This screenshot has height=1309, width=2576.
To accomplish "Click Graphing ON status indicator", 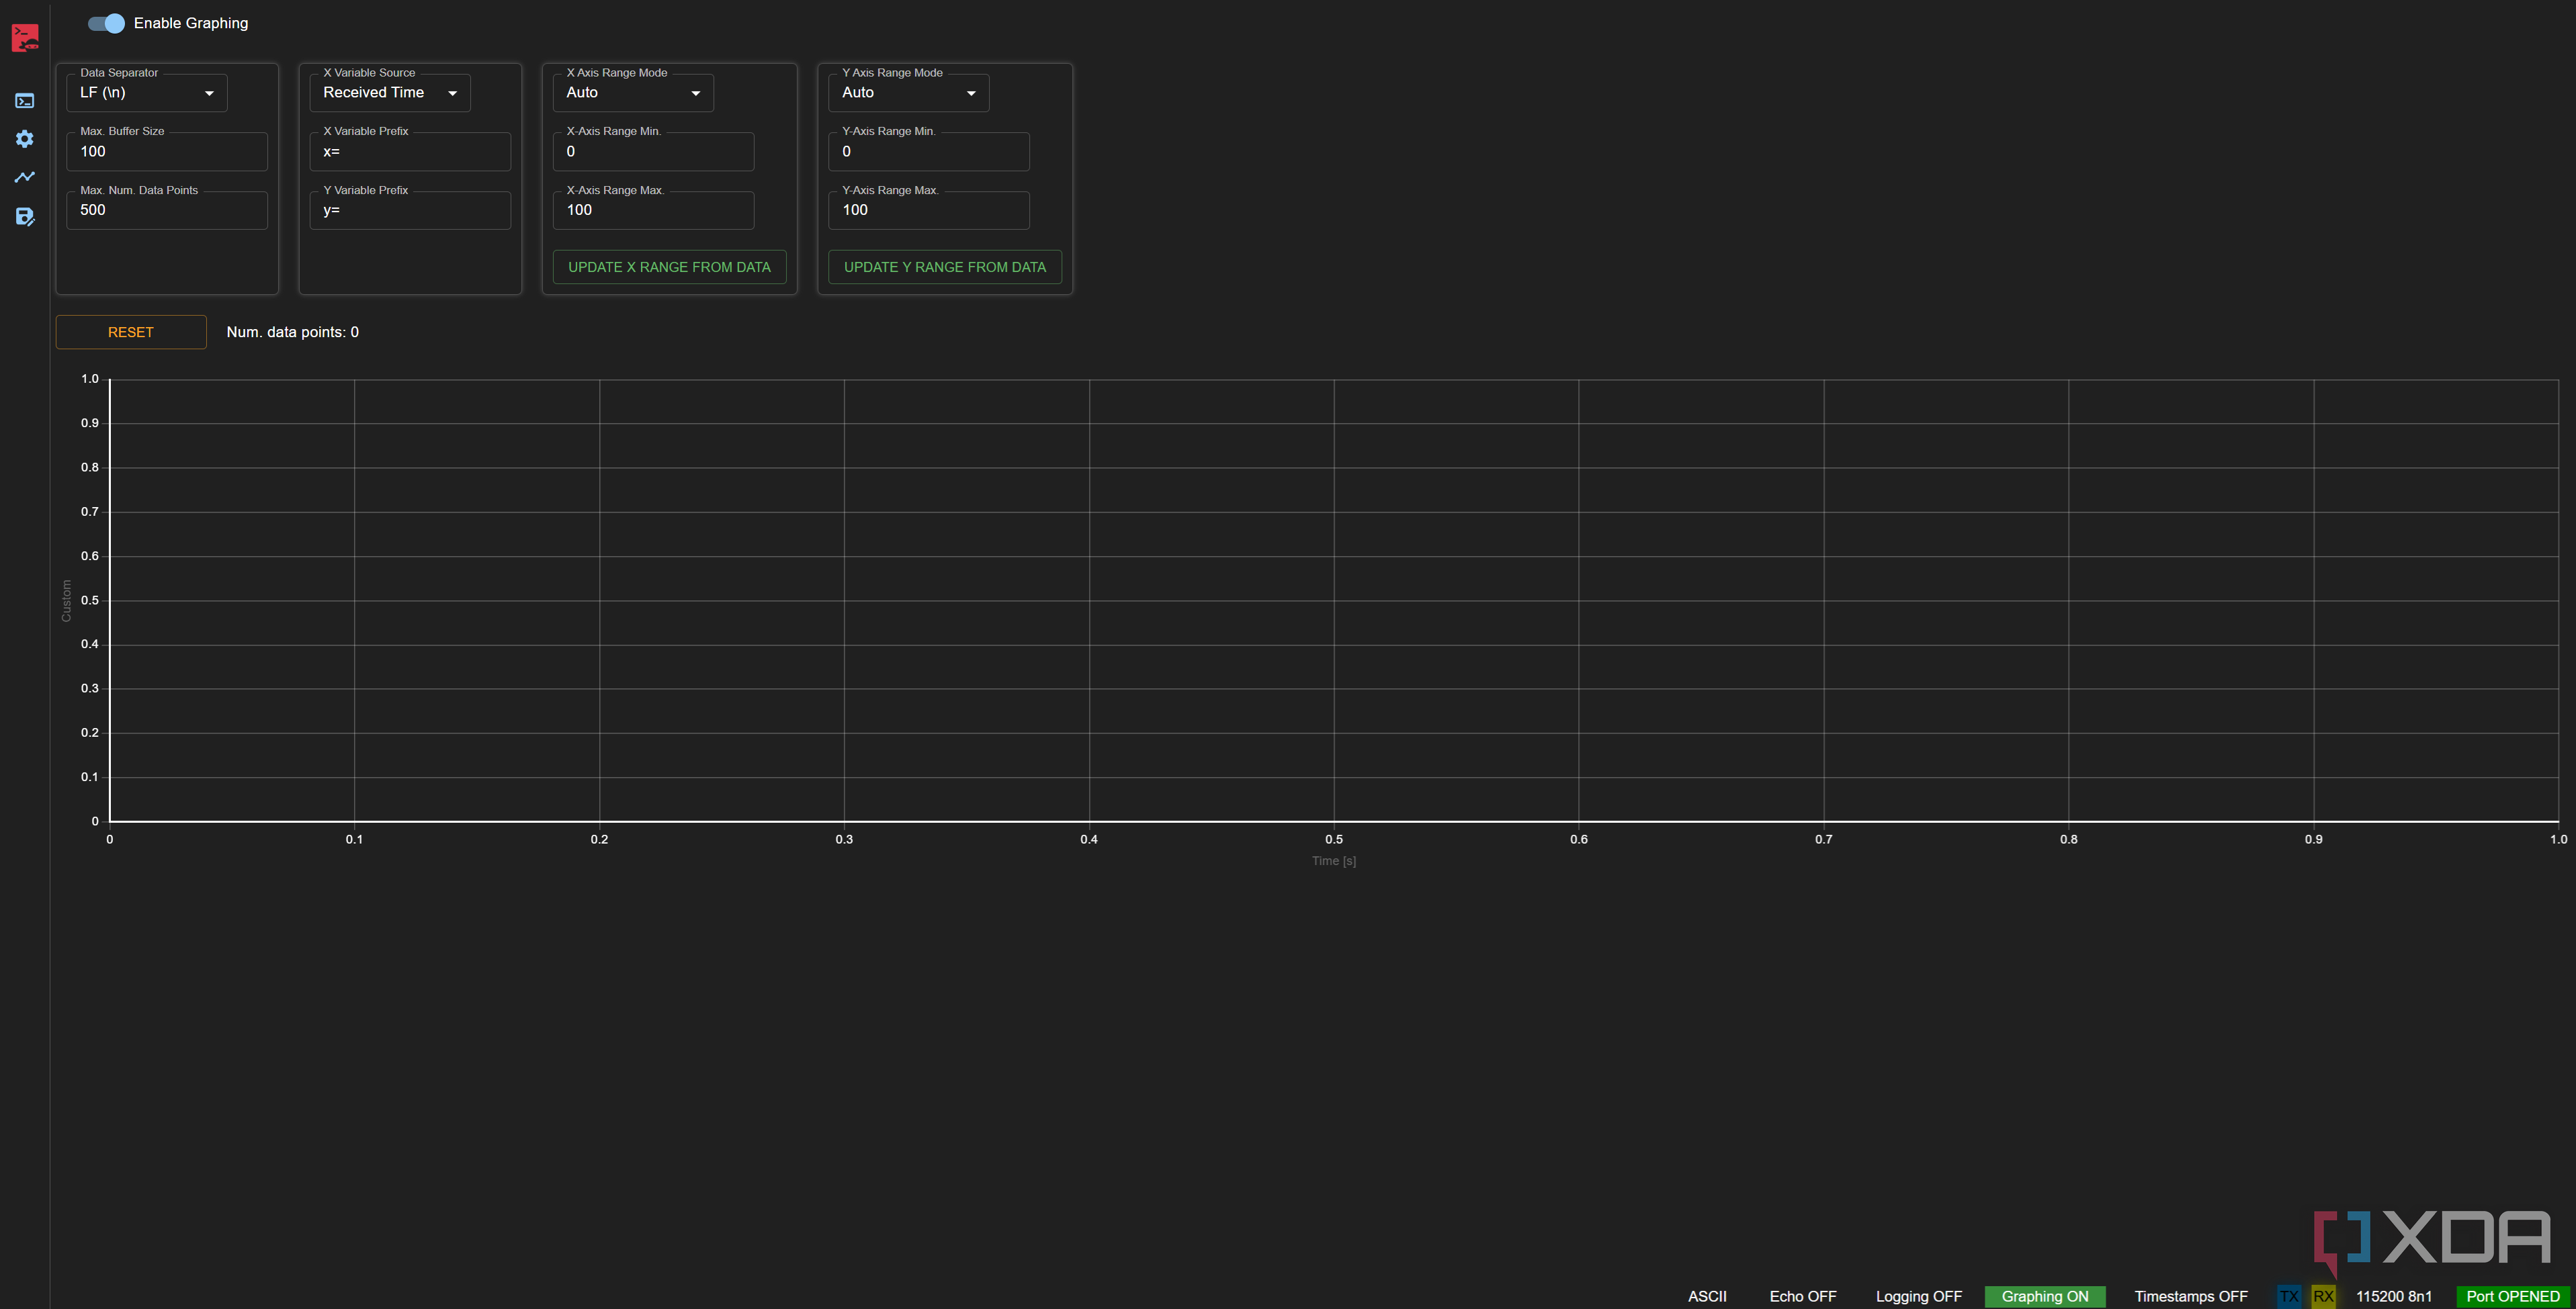I will [x=2045, y=1296].
